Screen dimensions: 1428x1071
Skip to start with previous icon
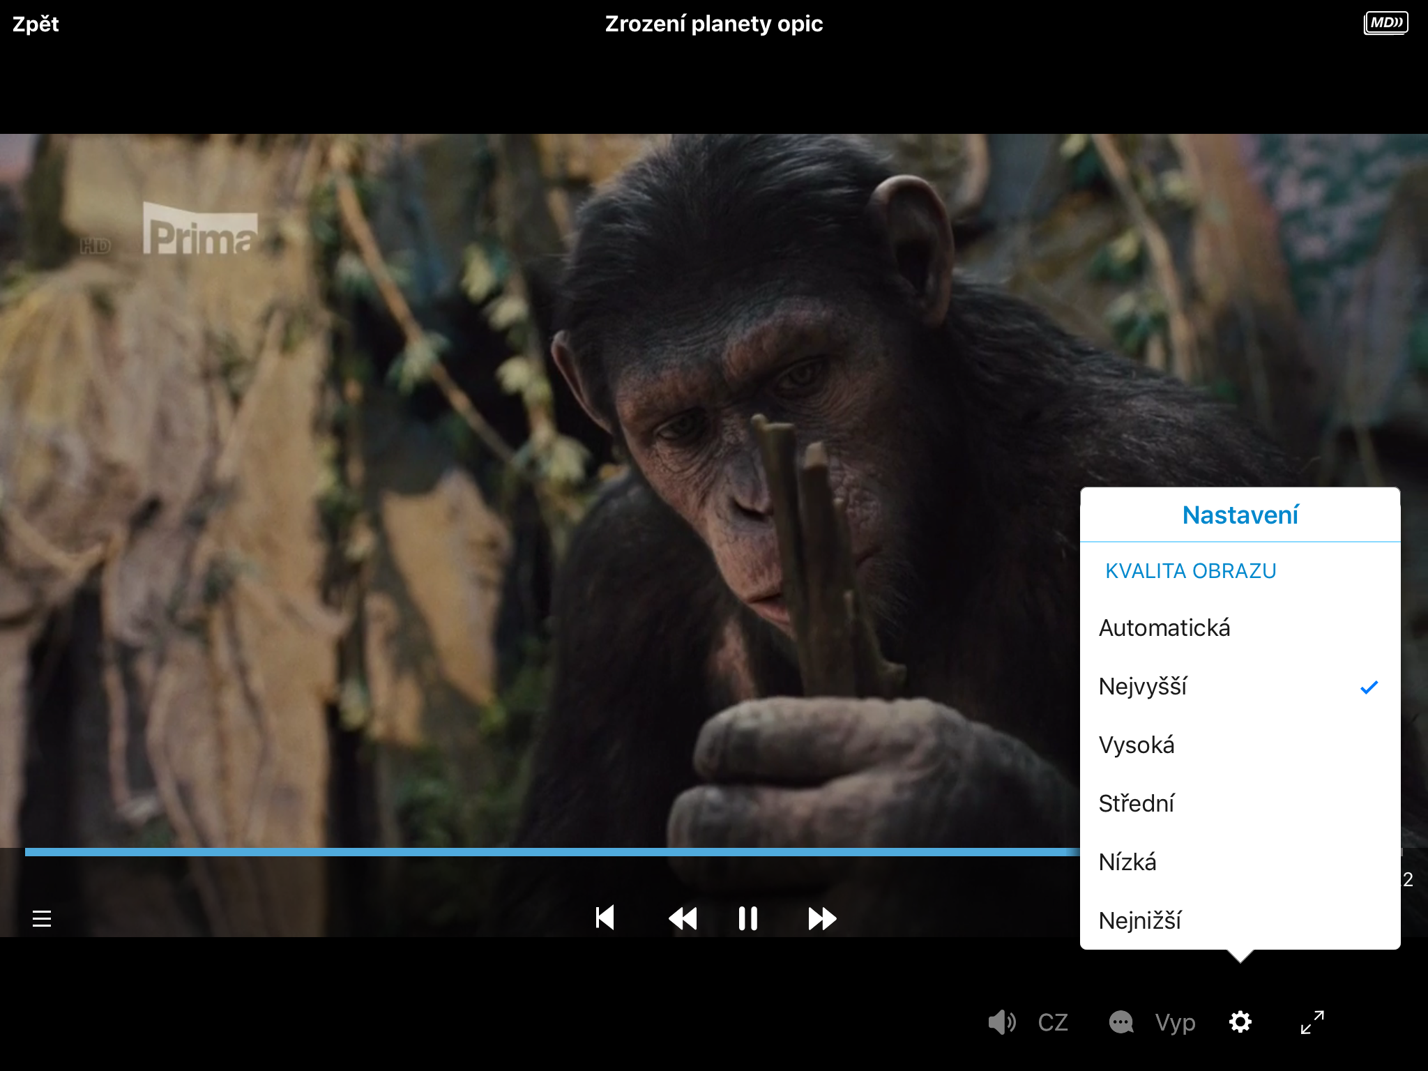(x=605, y=918)
